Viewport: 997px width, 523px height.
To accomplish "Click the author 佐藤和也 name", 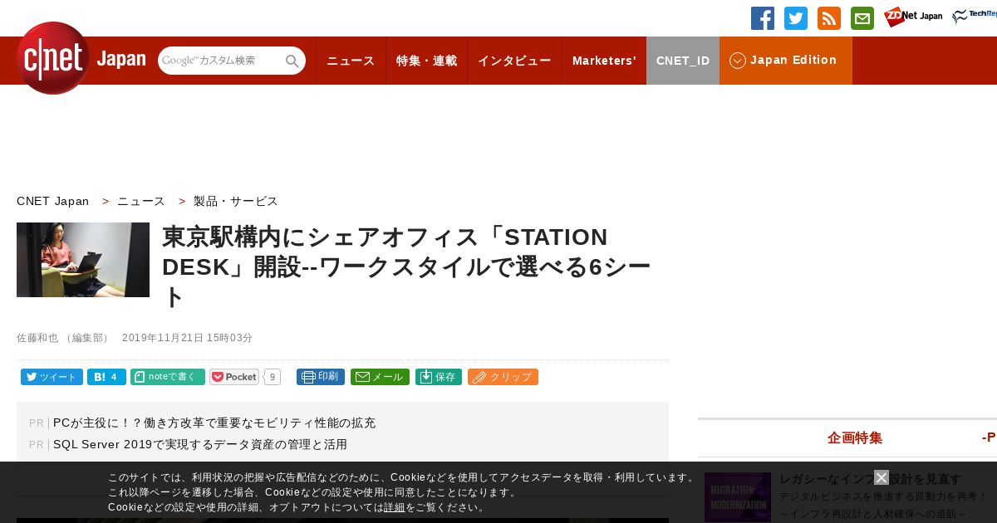I will (37, 338).
